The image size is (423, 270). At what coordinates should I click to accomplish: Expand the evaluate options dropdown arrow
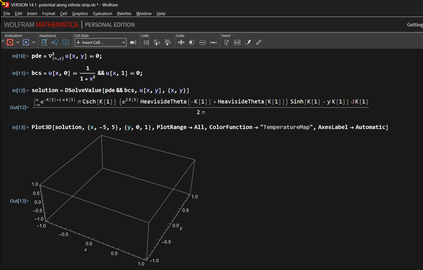(x=18, y=42)
